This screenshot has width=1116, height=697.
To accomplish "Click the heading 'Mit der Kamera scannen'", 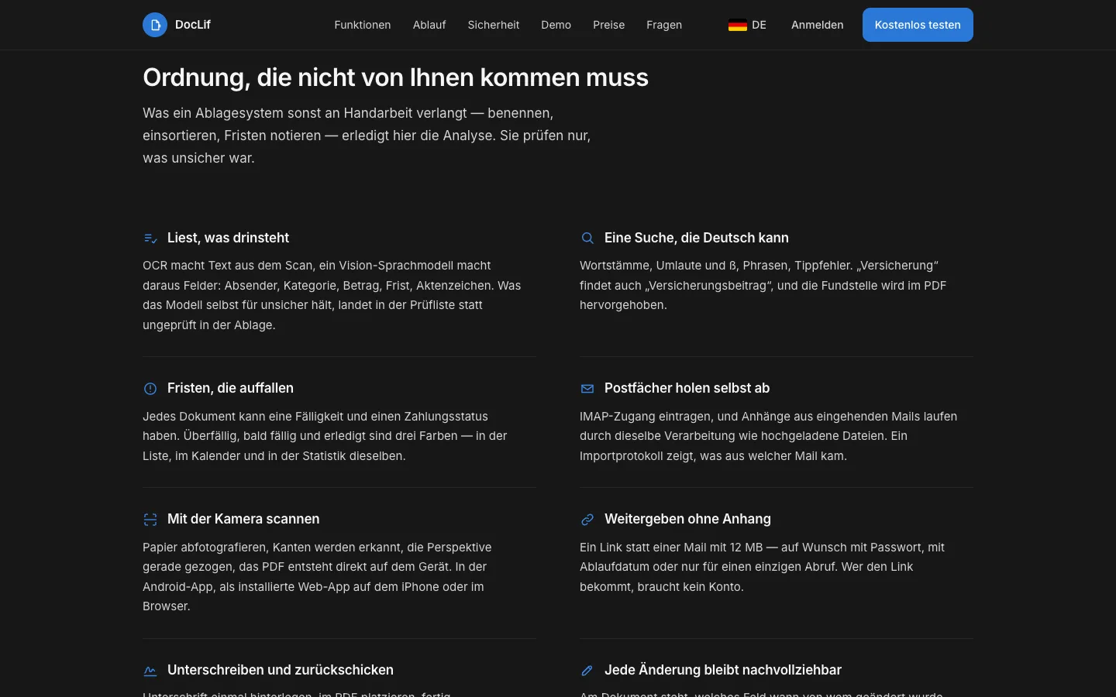I will pyautogui.click(x=243, y=519).
